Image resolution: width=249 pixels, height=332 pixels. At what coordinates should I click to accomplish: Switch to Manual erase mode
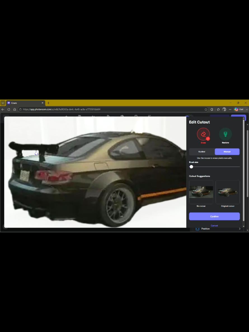coord(227,152)
